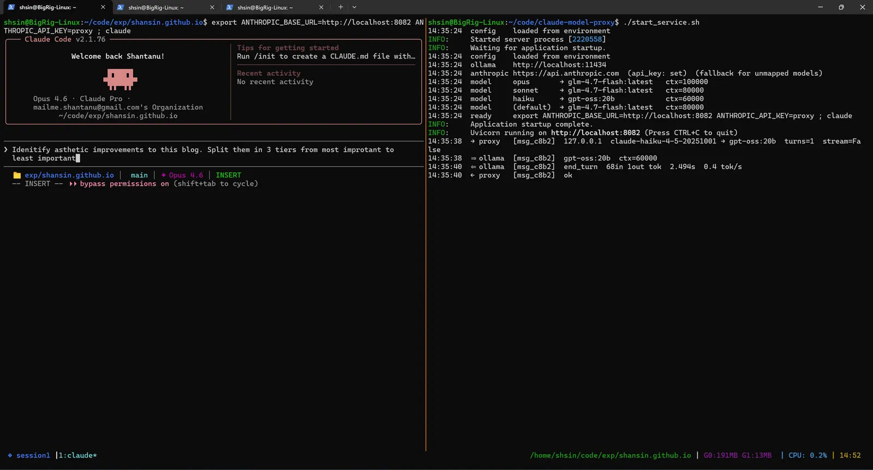Click /home/shsin/code/exp/shansin.github.io status path
The height and width of the screenshot is (470, 873).
(611, 455)
